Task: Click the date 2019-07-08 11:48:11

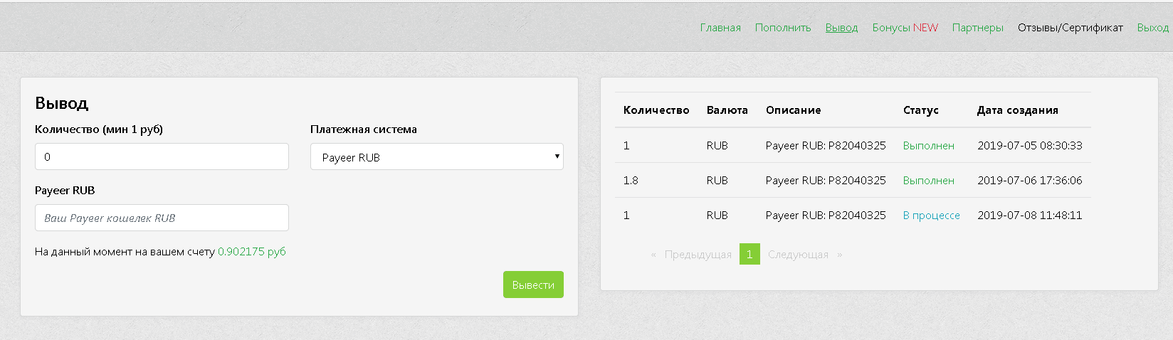Action: coord(1030,216)
